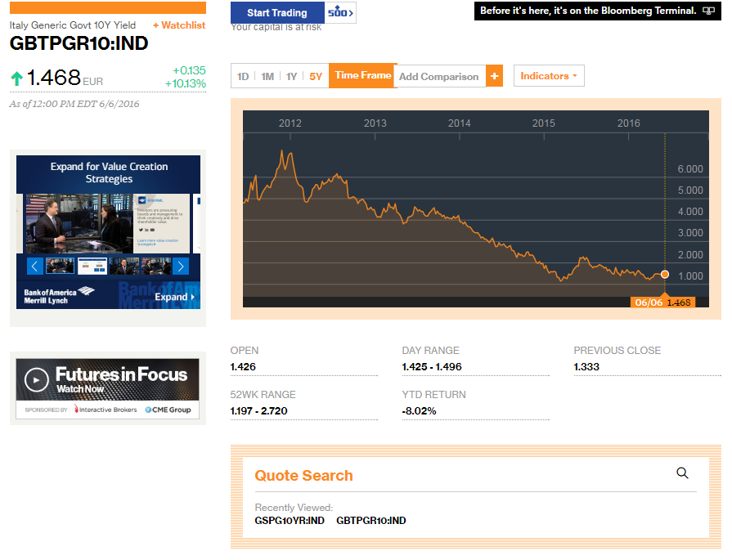
Task: Click the 2012 year label on chart
Action: (290, 123)
